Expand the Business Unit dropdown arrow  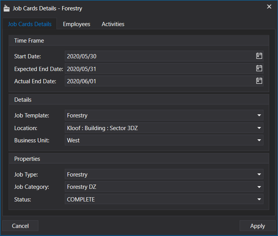[x=259, y=140]
